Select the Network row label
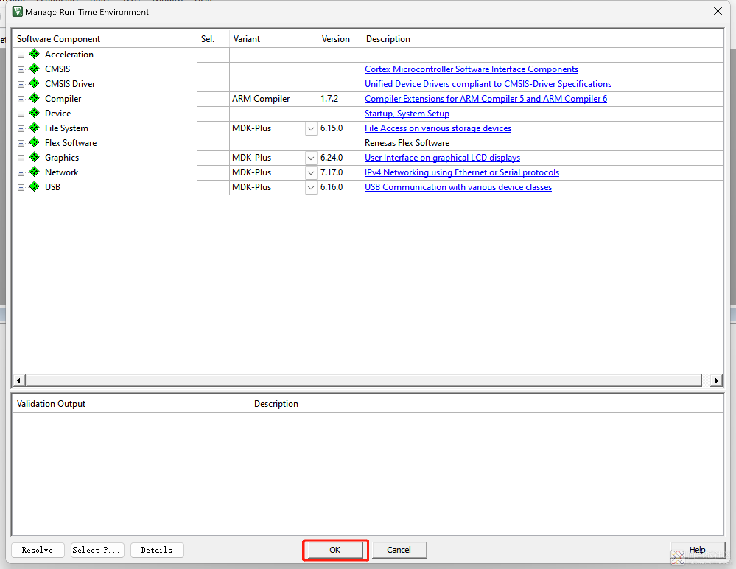Image resolution: width=736 pixels, height=569 pixels. pyautogui.click(x=62, y=172)
